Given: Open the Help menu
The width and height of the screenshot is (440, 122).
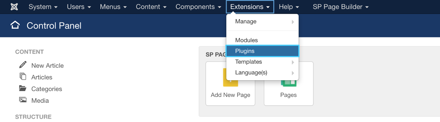Looking at the screenshot, I should click(289, 7).
